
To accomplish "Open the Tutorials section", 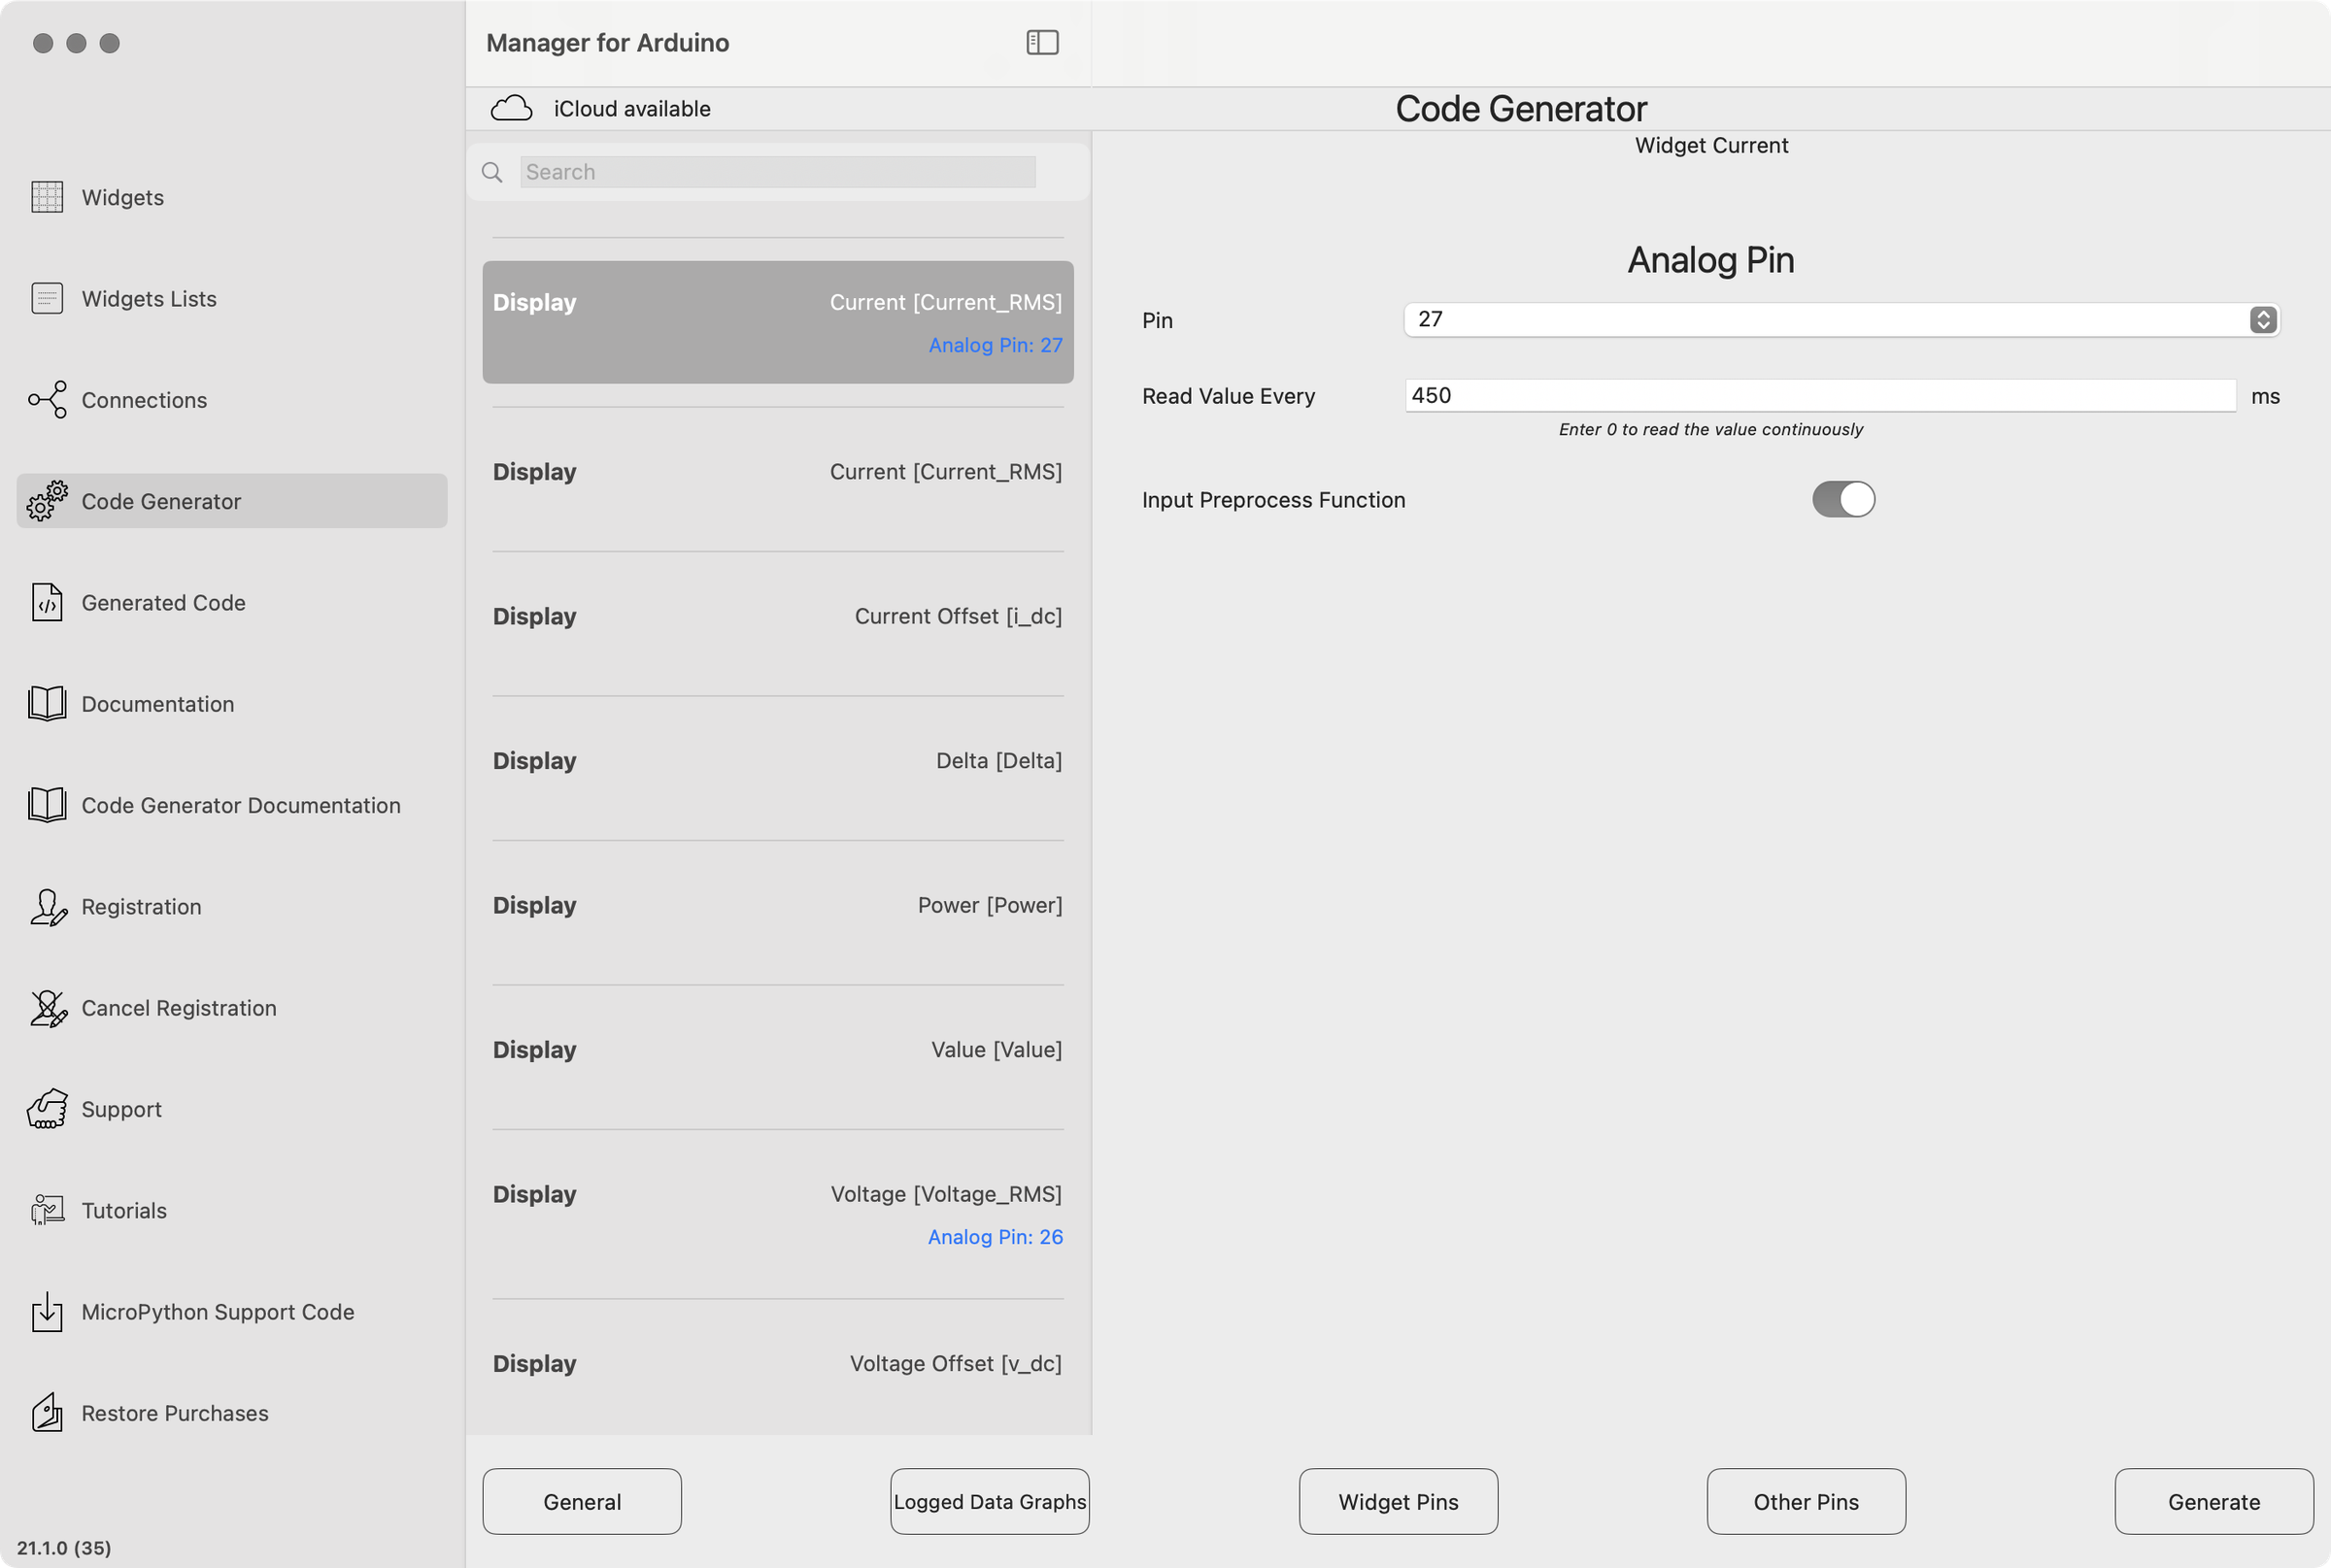I will [x=124, y=1210].
